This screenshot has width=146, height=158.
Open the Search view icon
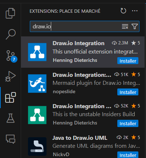11,34
